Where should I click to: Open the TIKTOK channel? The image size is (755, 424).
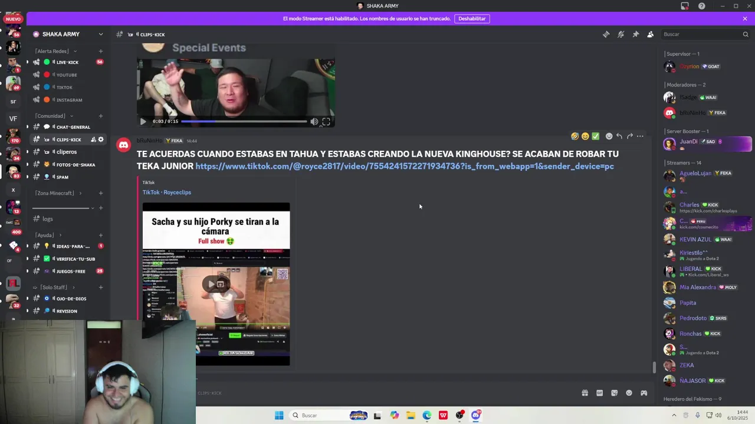point(65,87)
